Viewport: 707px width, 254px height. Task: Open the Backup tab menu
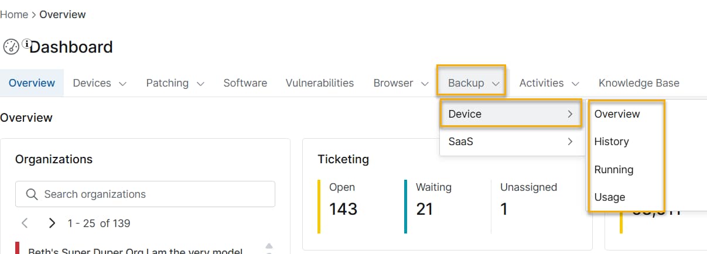point(472,83)
